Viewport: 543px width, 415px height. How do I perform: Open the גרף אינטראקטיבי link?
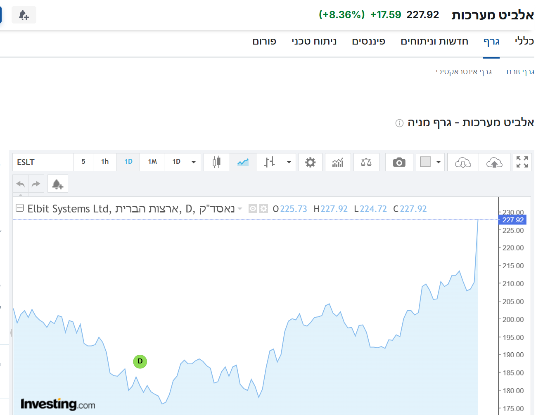point(464,72)
